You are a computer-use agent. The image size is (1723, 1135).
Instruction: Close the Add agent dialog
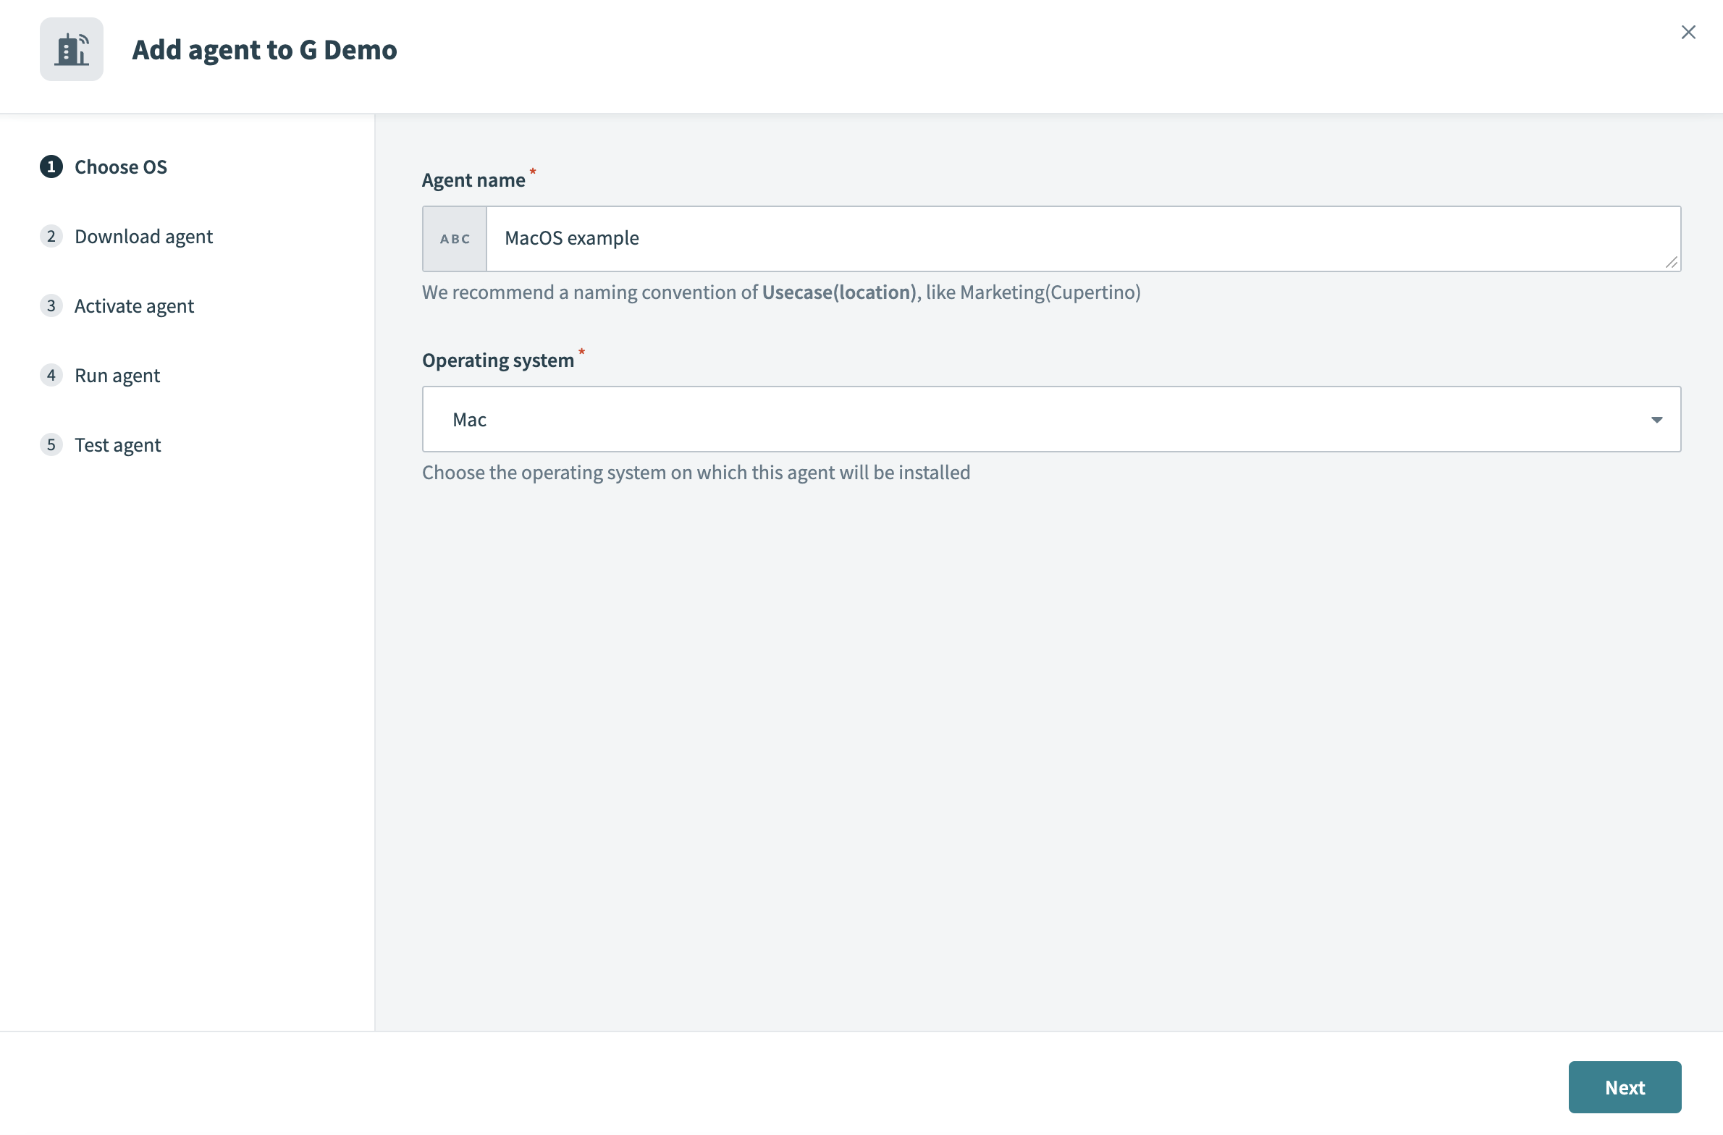point(1688,32)
